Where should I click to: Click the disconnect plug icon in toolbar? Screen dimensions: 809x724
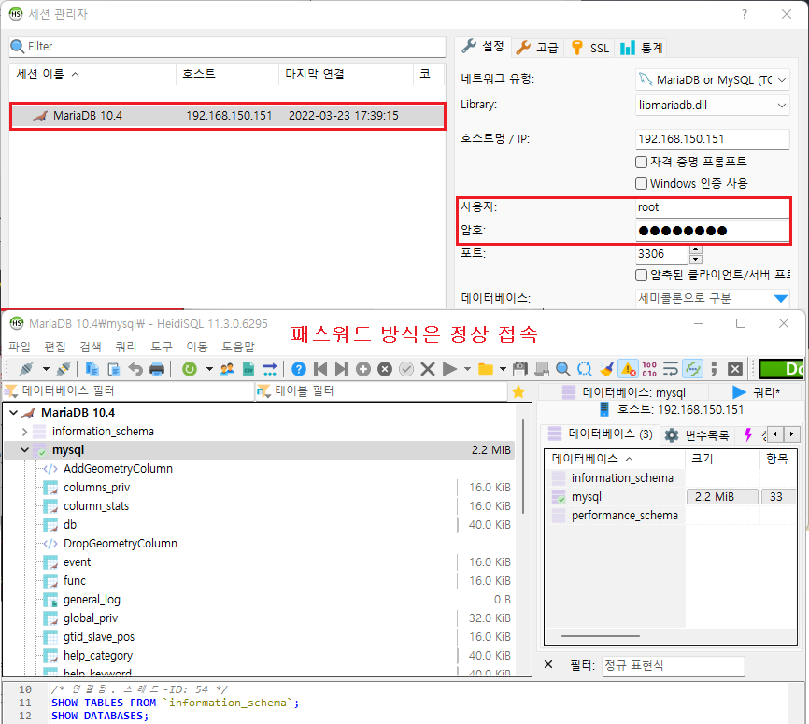64,369
